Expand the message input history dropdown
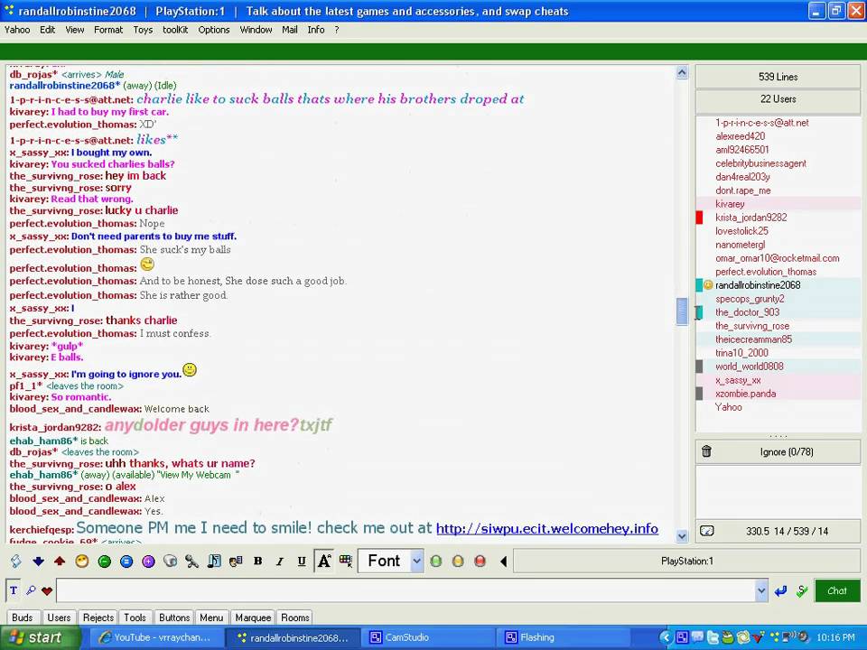867x650 pixels. tap(761, 590)
